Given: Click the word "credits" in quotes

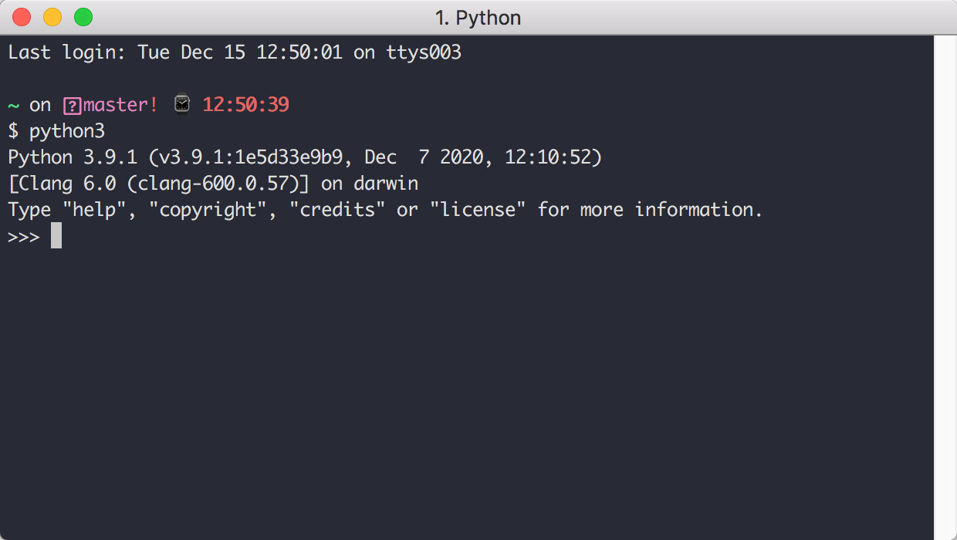Looking at the screenshot, I should click(337, 210).
